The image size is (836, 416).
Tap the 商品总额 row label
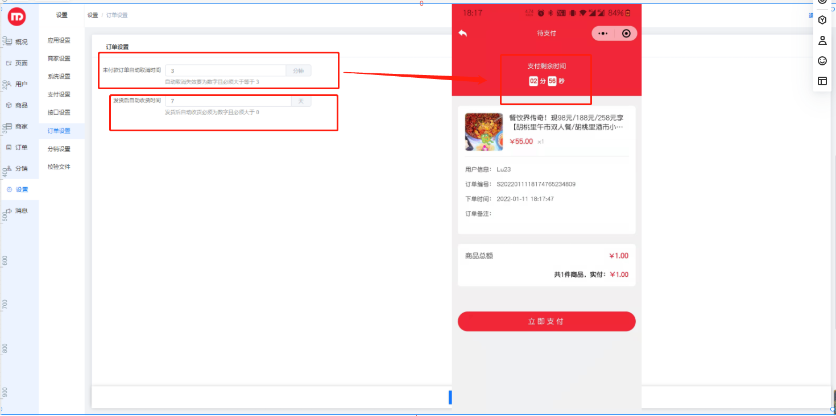coord(479,256)
